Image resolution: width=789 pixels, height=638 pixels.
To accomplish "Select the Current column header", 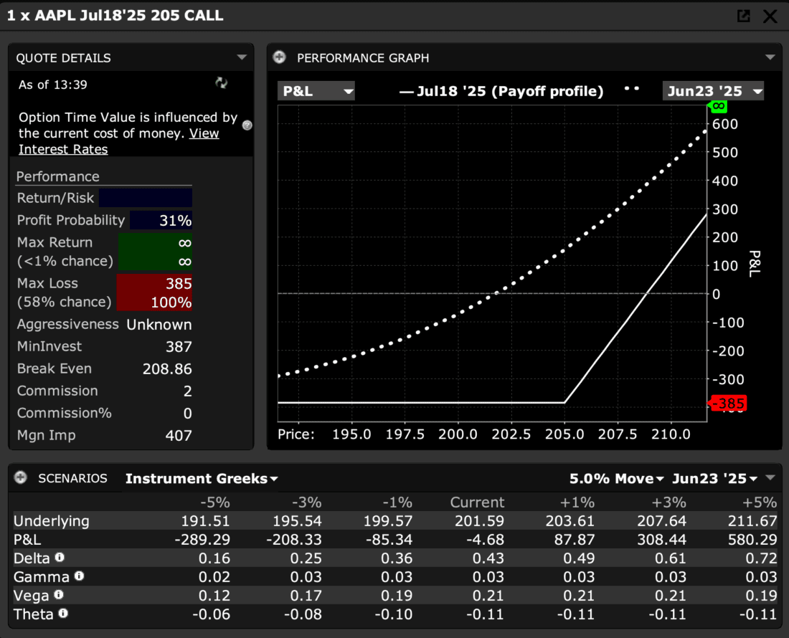I will pyautogui.click(x=477, y=503).
